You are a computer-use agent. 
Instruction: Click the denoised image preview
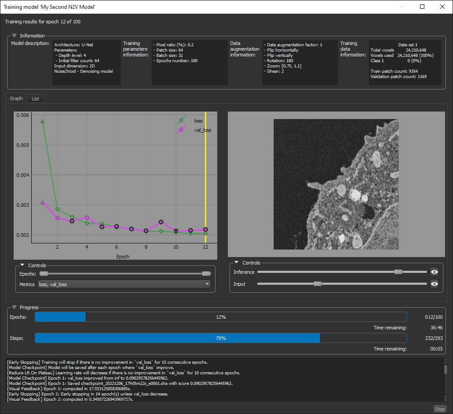pos(336,183)
